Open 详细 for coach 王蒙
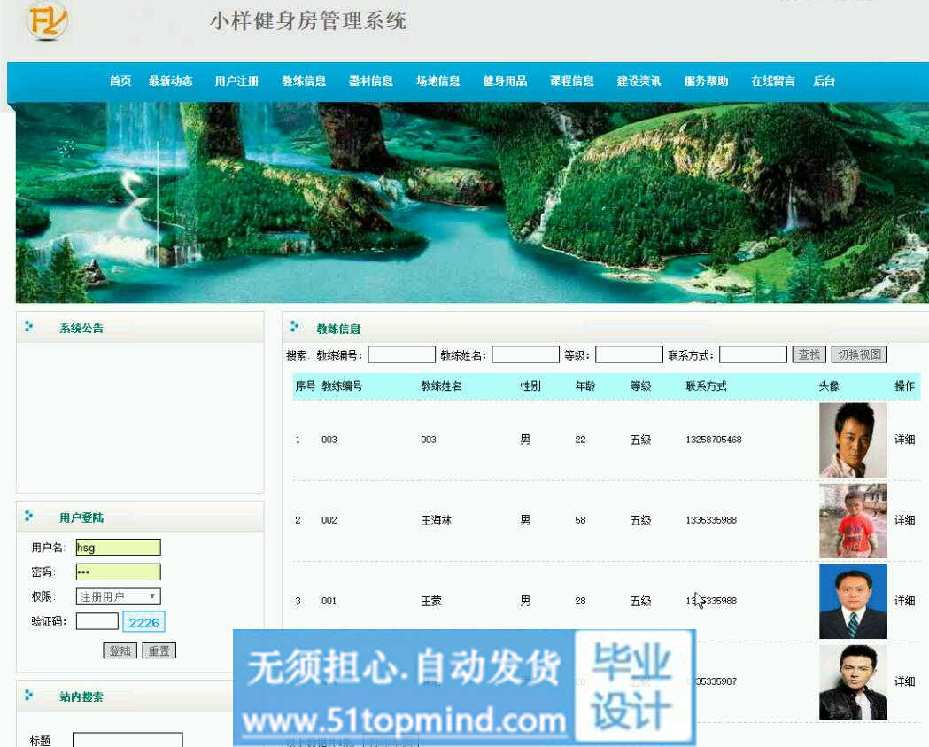 [x=905, y=601]
